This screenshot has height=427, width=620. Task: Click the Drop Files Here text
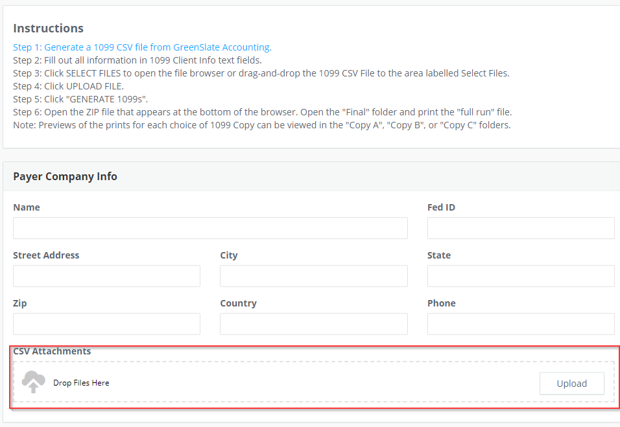coord(81,383)
